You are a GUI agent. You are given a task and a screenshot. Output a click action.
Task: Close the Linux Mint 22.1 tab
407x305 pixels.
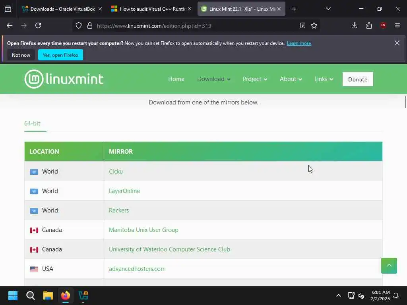click(x=279, y=9)
